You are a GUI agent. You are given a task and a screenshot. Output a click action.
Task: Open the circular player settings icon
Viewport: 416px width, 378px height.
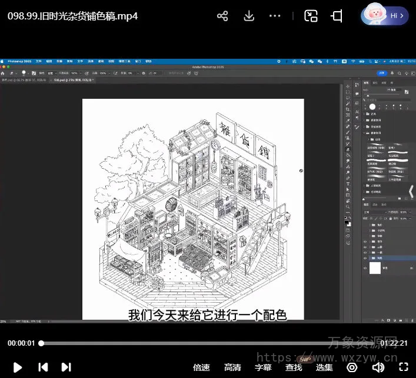tap(352, 367)
